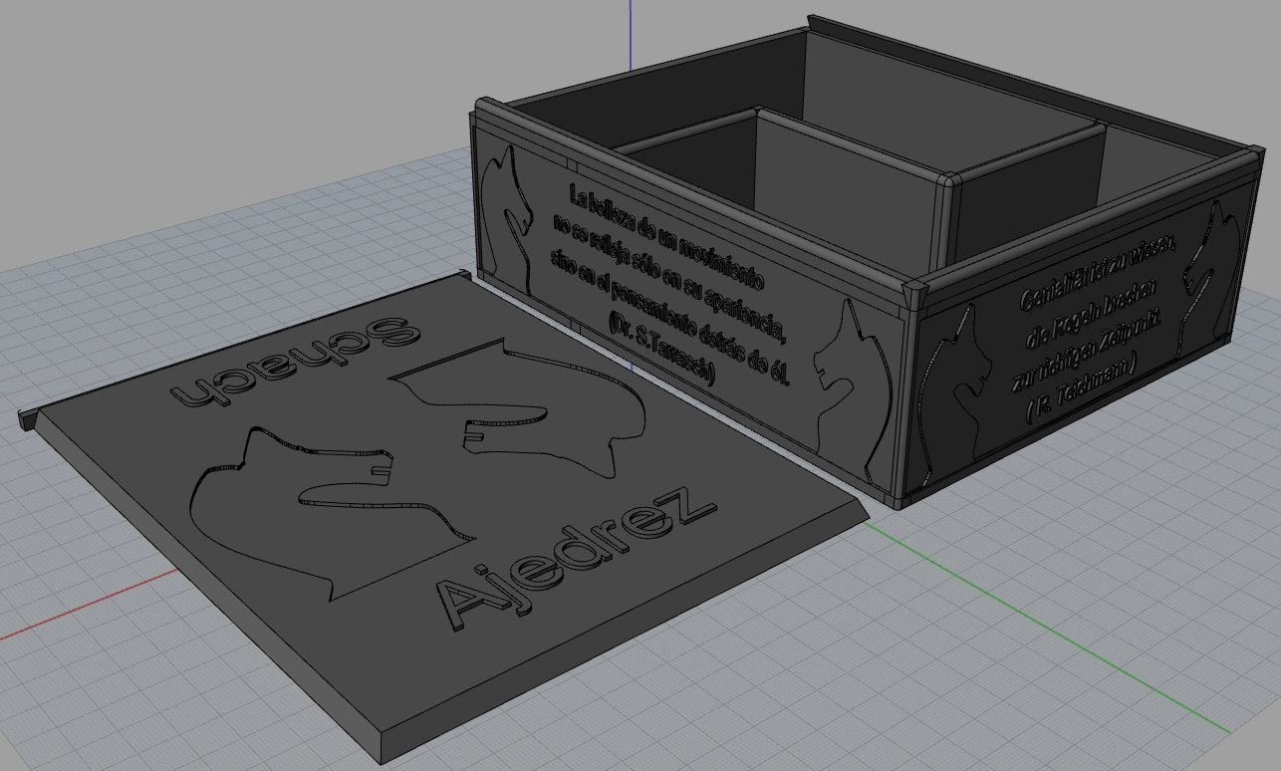The width and height of the screenshot is (1281, 771).
Task: Click the "Genialität ist zu wissen" line
Action: (x=1098, y=272)
